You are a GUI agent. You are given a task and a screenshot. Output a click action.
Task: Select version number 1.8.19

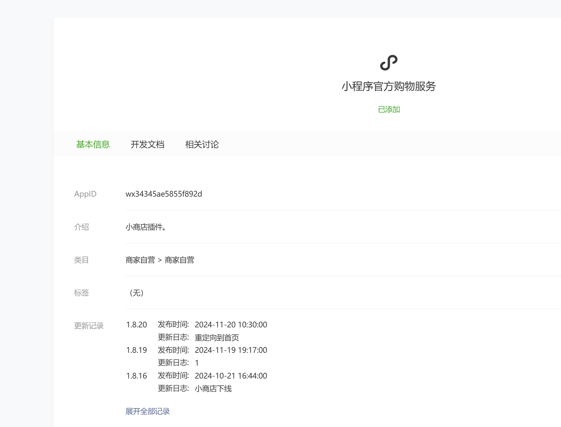point(137,350)
